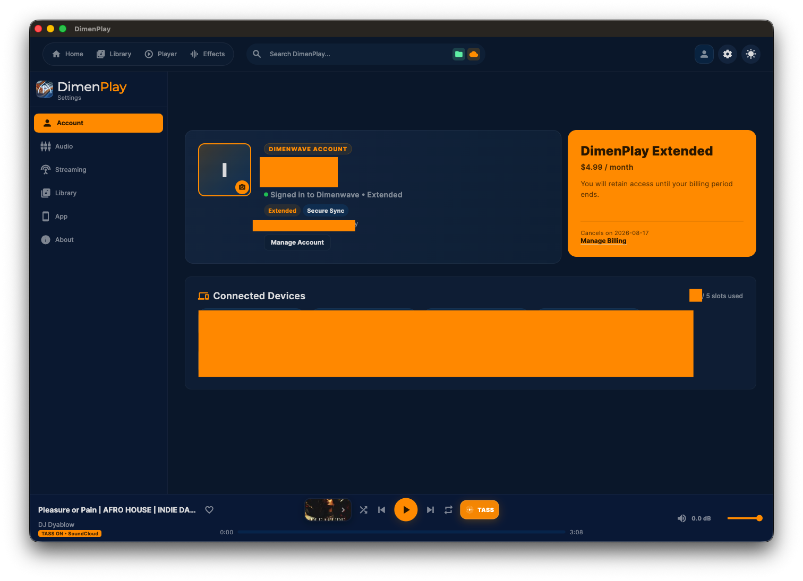803x581 pixels.
Task: Mute audio with the speaker icon
Action: point(682,518)
